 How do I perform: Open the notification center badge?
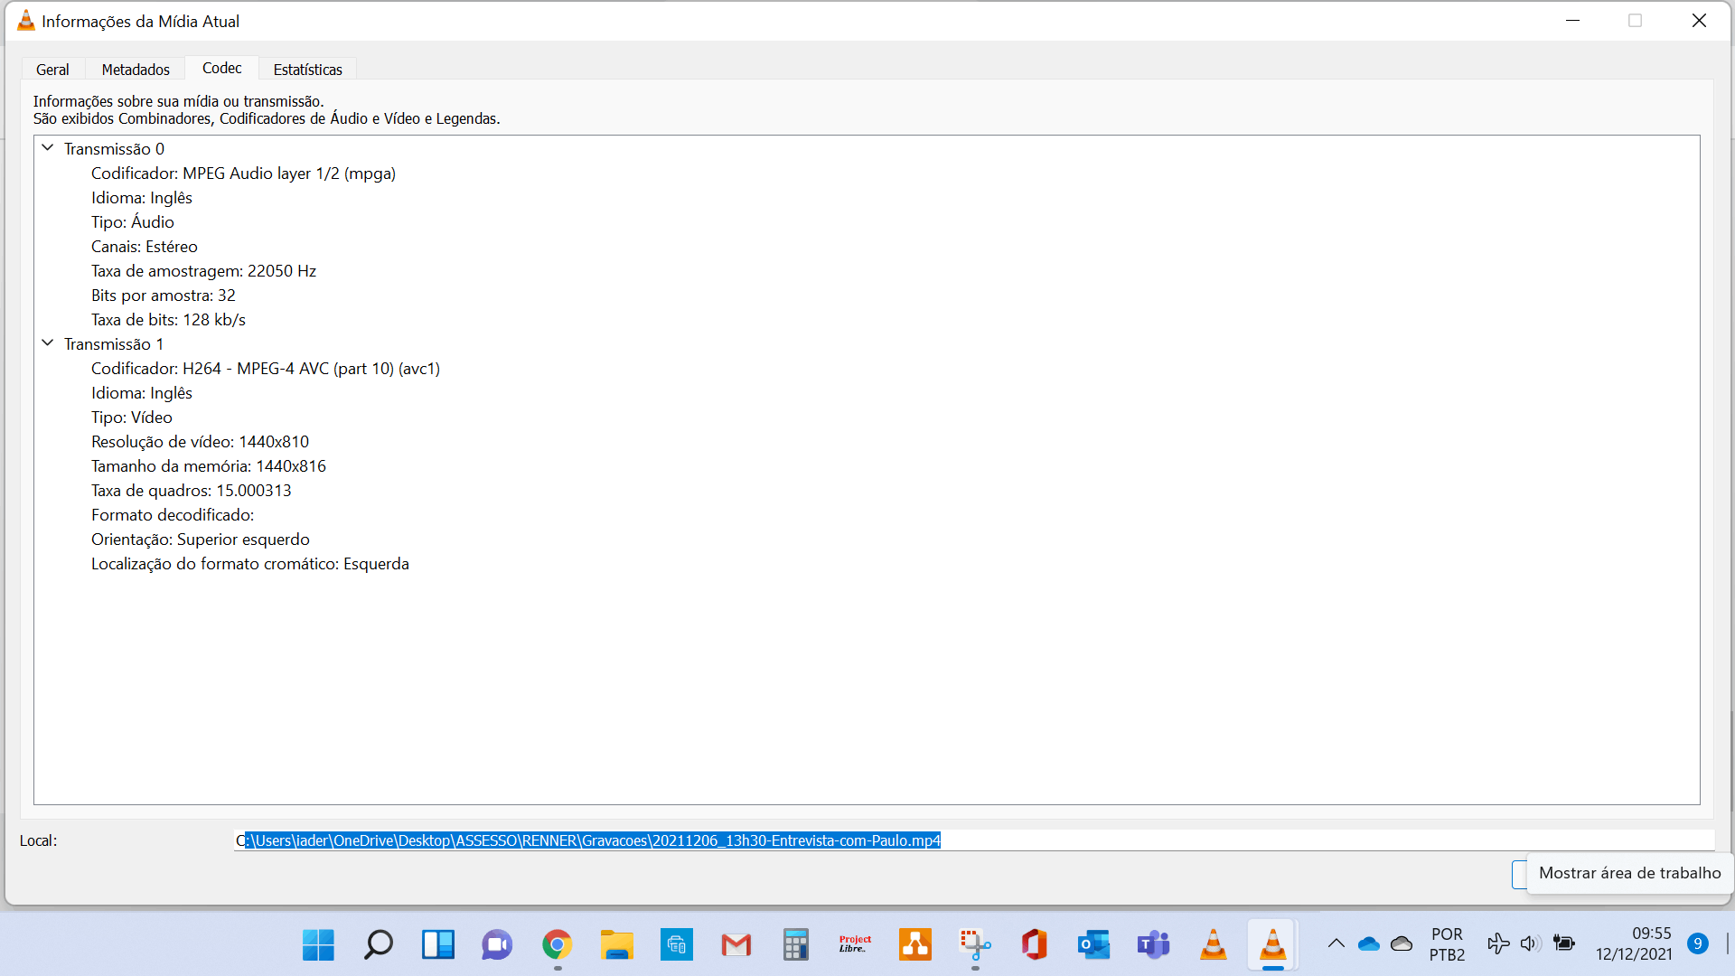click(x=1697, y=944)
